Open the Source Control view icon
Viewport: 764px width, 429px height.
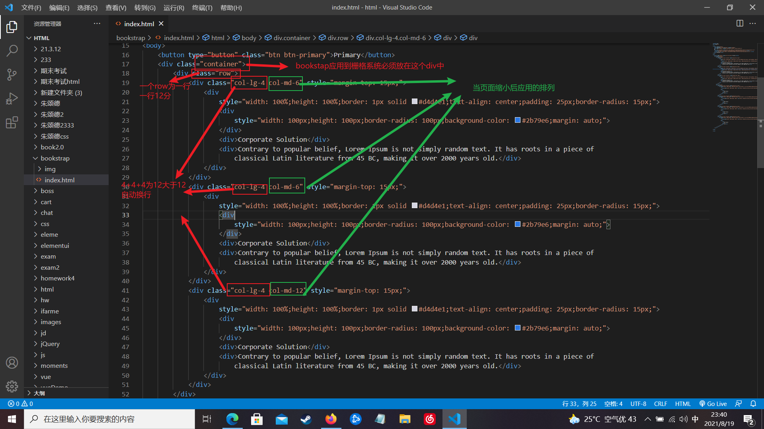point(12,74)
